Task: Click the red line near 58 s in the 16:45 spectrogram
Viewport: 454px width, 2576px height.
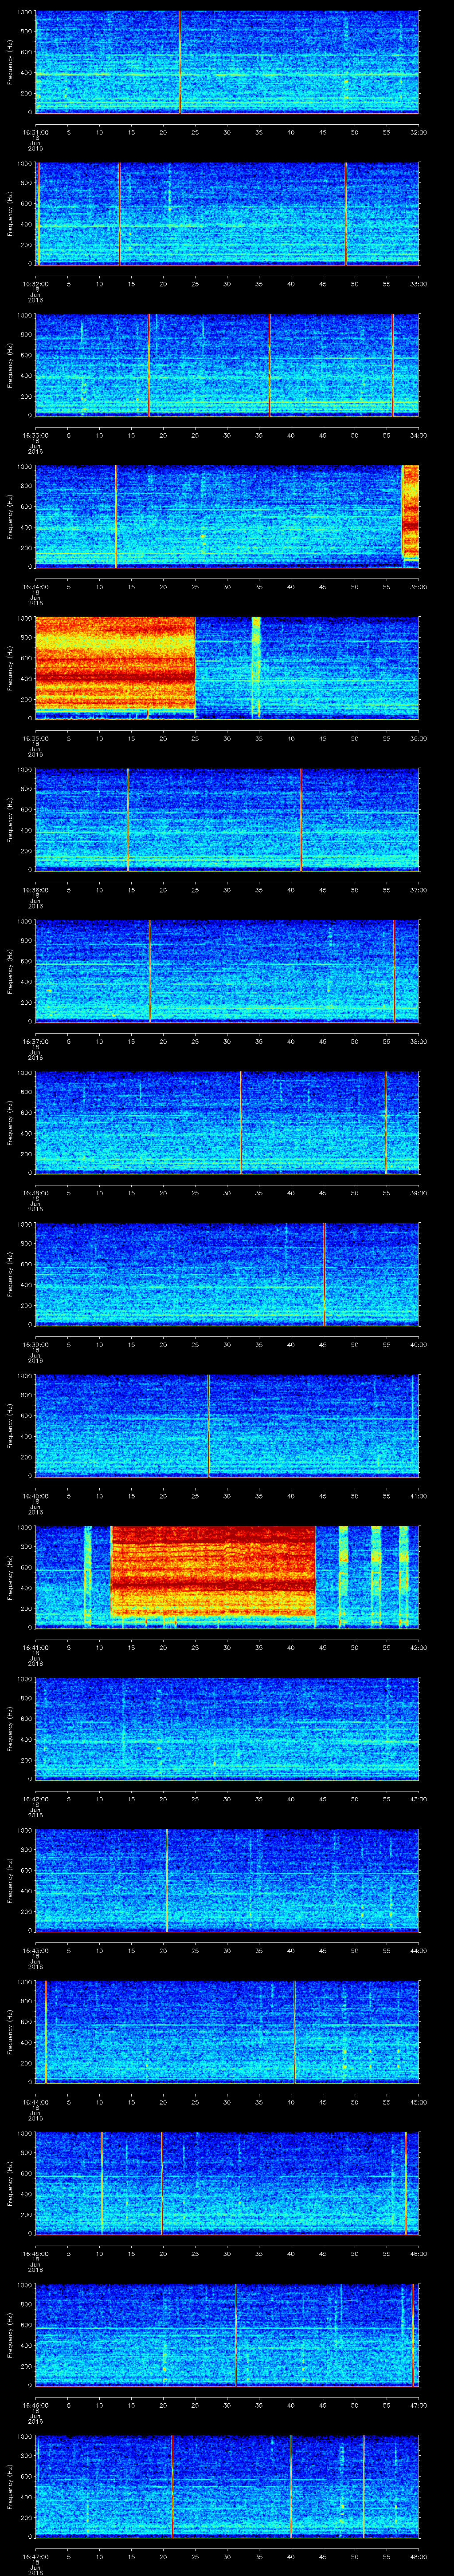Action: pyautogui.click(x=405, y=2183)
